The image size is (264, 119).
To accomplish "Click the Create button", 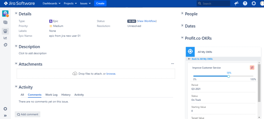I will [100, 3].
